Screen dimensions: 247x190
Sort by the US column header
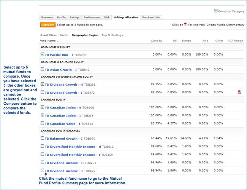click(175, 41)
